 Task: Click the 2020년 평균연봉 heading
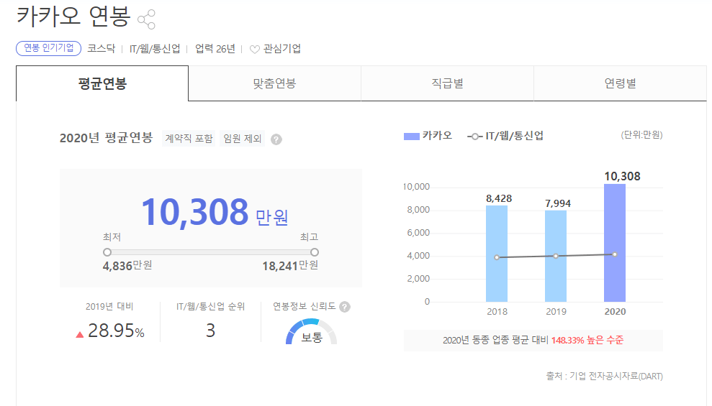(107, 138)
